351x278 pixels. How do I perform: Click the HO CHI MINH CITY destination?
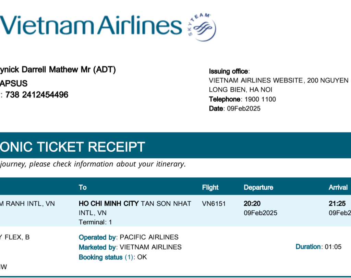109,204
